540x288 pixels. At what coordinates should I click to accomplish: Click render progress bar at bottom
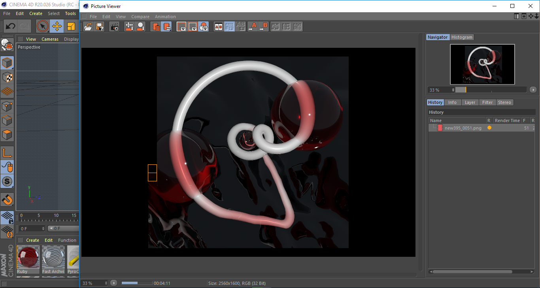(137, 283)
